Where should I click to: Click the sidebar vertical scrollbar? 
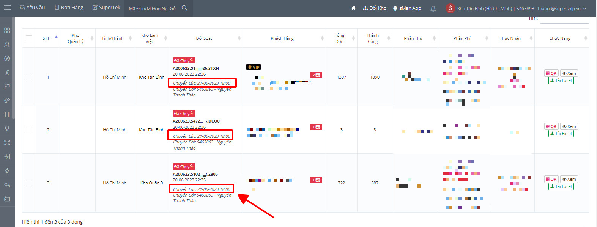click(14, 68)
